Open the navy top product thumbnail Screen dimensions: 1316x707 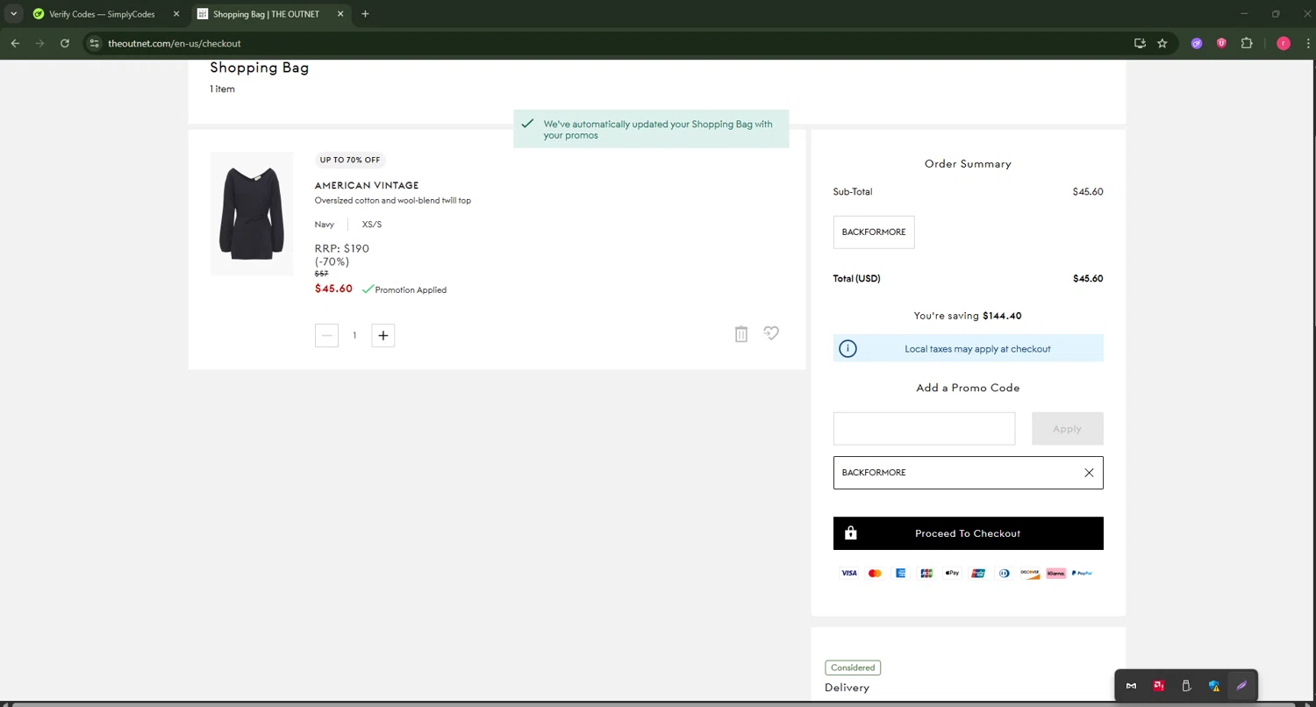tap(252, 213)
